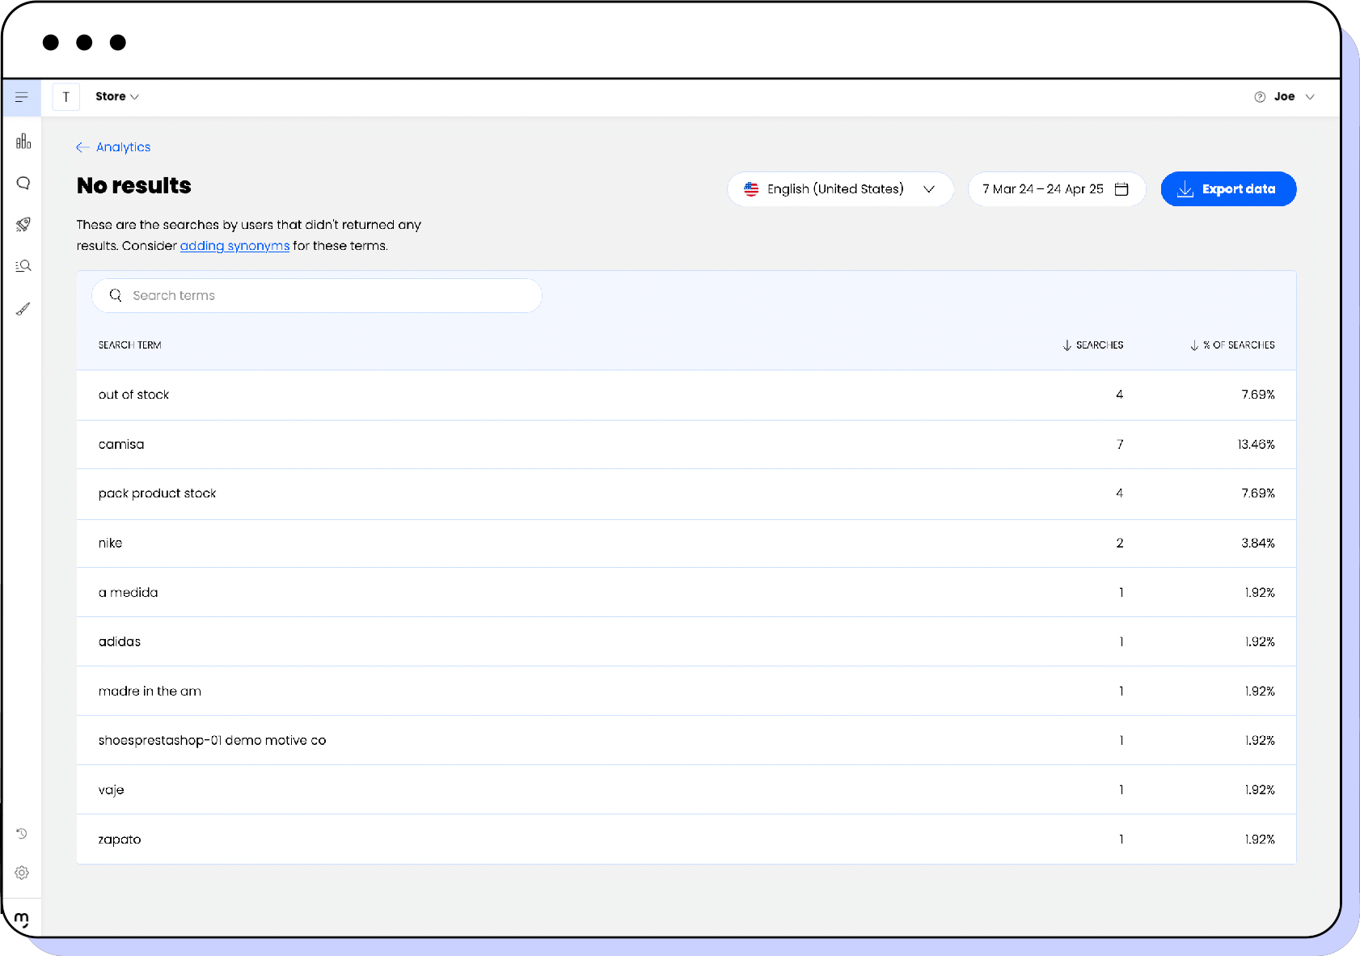Viewport: 1360px width, 956px height.
Task: Toggle the sidebar hamburger menu
Action: [22, 97]
